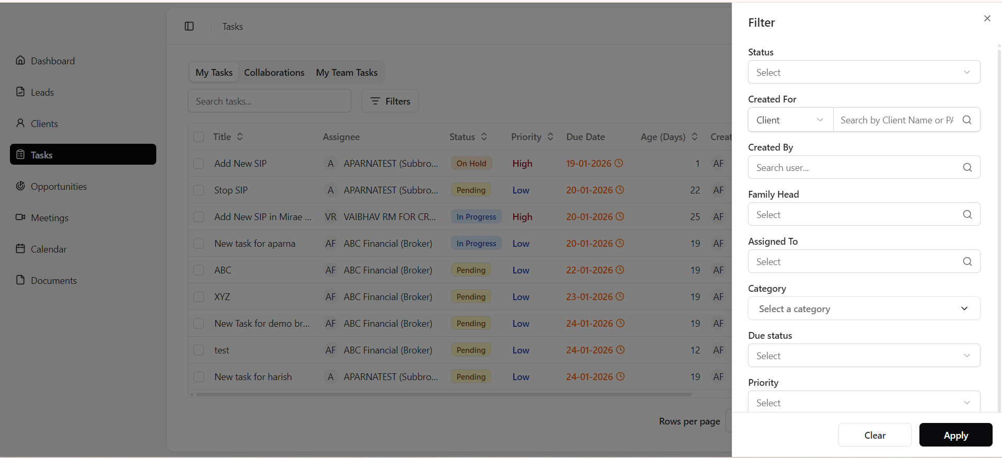Click search icon in Created For field

pos(967,120)
